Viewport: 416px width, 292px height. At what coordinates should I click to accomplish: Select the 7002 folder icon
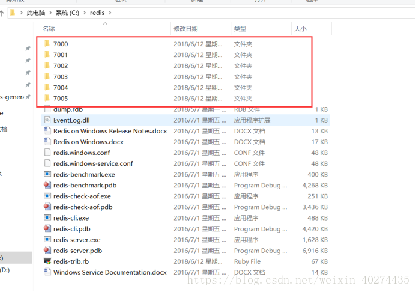coord(47,65)
